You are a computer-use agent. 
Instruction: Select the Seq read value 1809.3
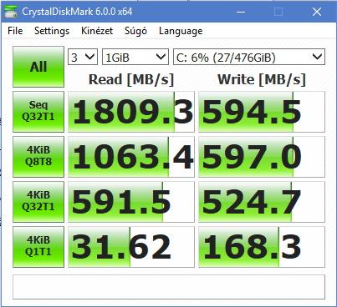[131, 112]
